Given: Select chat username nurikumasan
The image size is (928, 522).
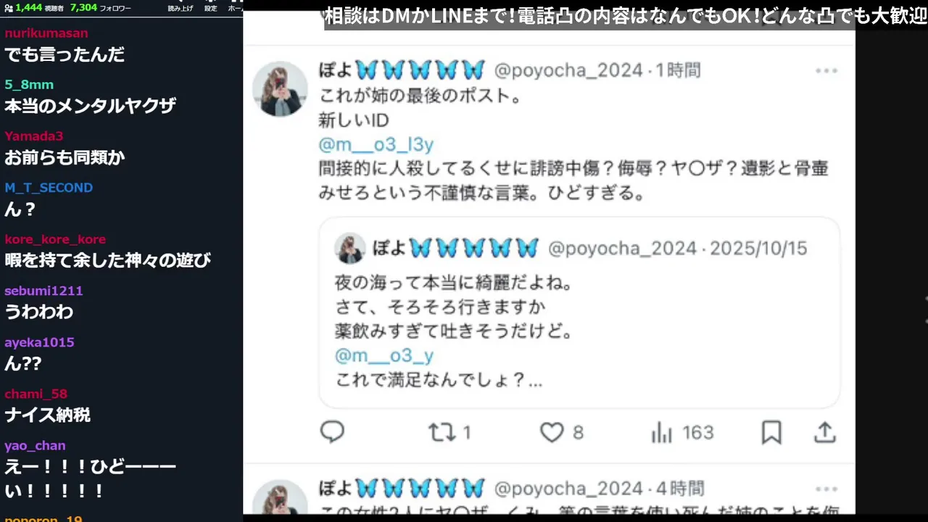Looking at the screenshot, I should click(x=46, y=33).
